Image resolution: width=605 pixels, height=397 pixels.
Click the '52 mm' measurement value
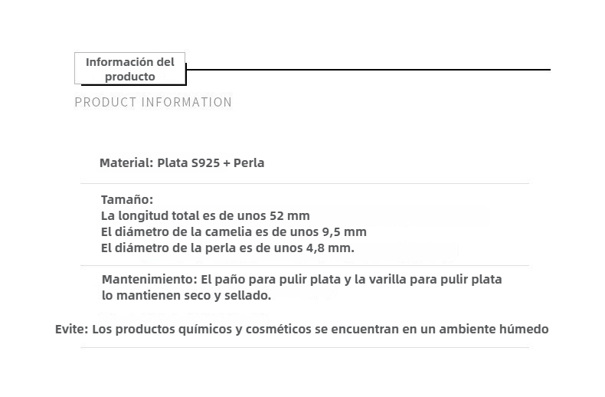[x=289, y=215]
